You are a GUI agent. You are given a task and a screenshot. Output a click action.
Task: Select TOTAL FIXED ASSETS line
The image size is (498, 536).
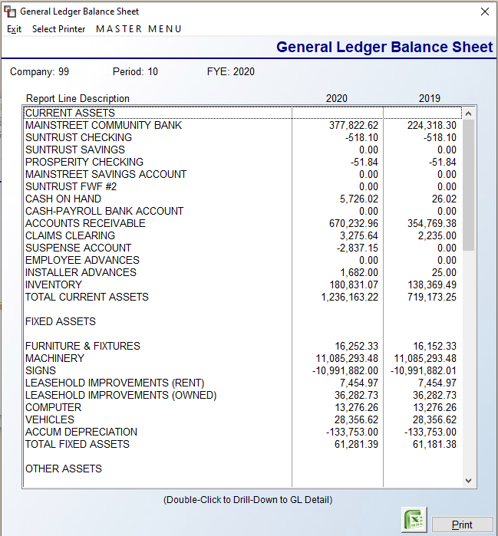click(x=242, y=445)
